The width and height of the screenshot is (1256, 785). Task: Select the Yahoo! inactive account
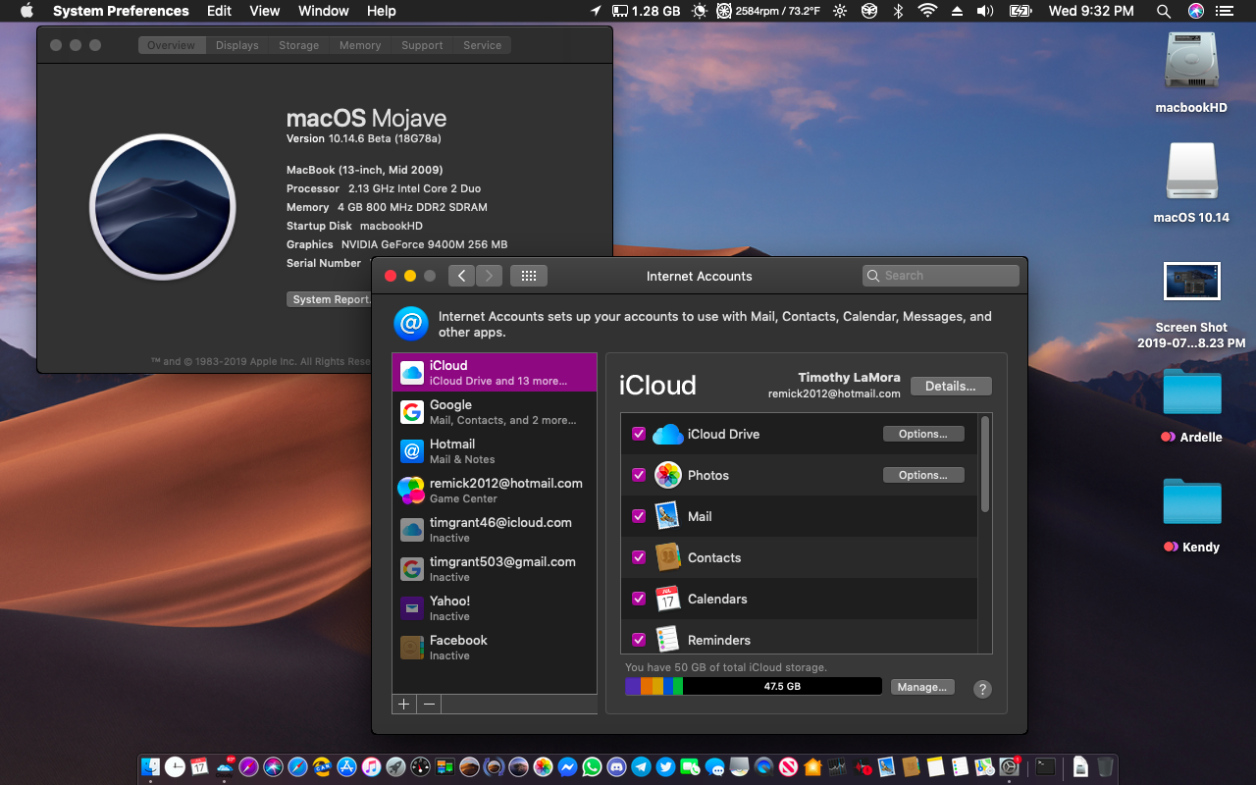(x=495, y=608)
